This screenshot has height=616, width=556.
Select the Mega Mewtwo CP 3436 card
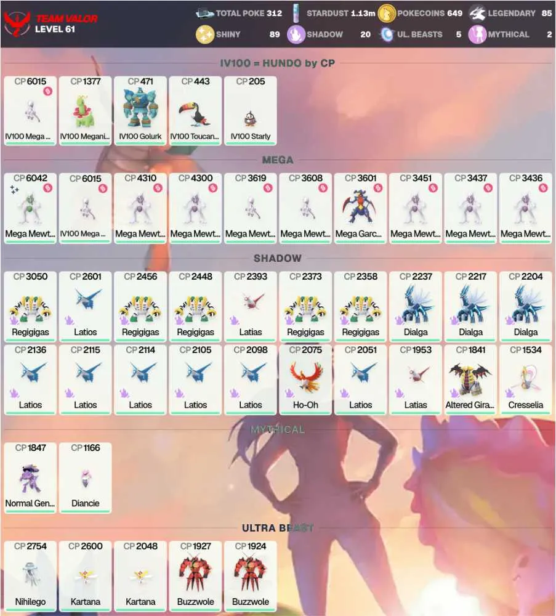(525, 208)
